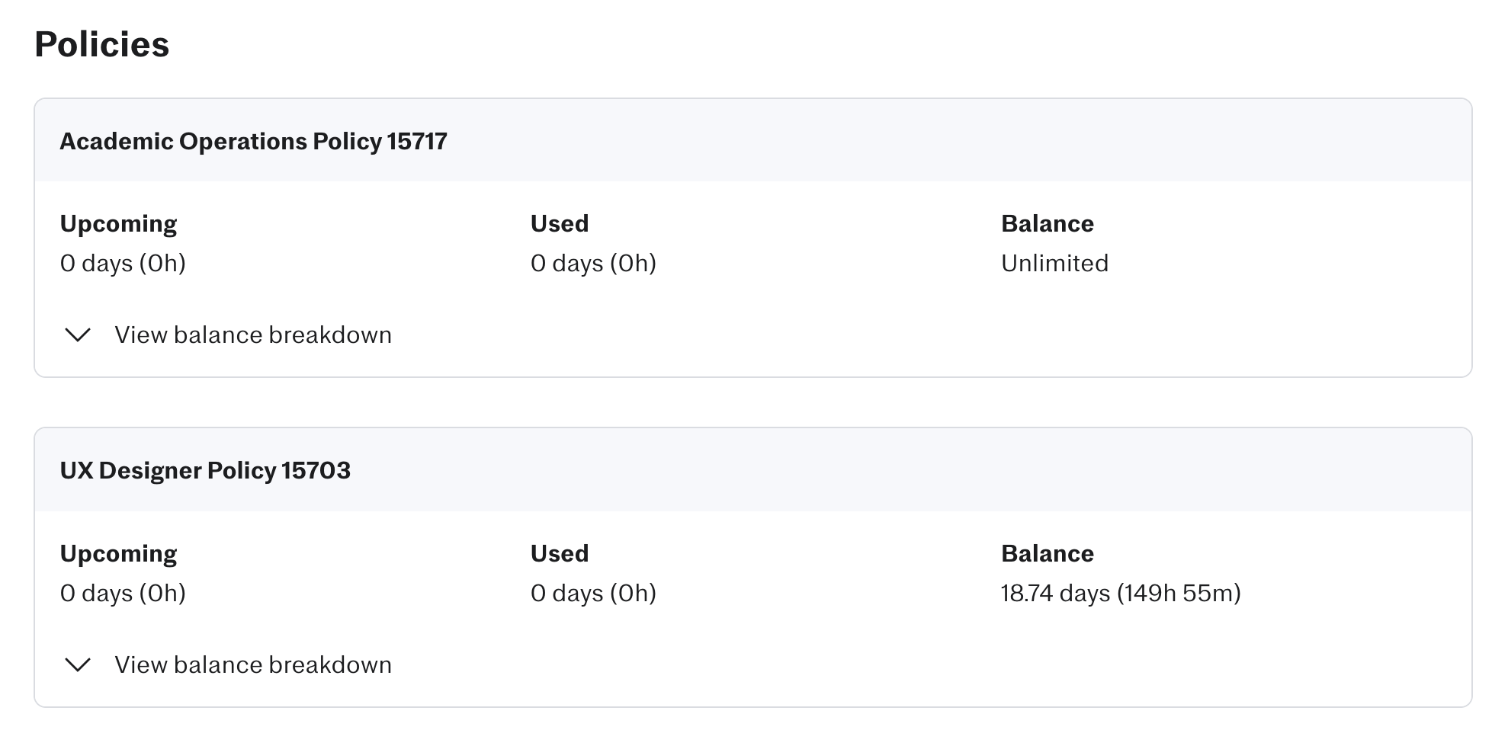Select Used 0 days value in Academic Operations Policy
The height and width of the screenshot is (730, 1508).
click(x=593, y=264)
